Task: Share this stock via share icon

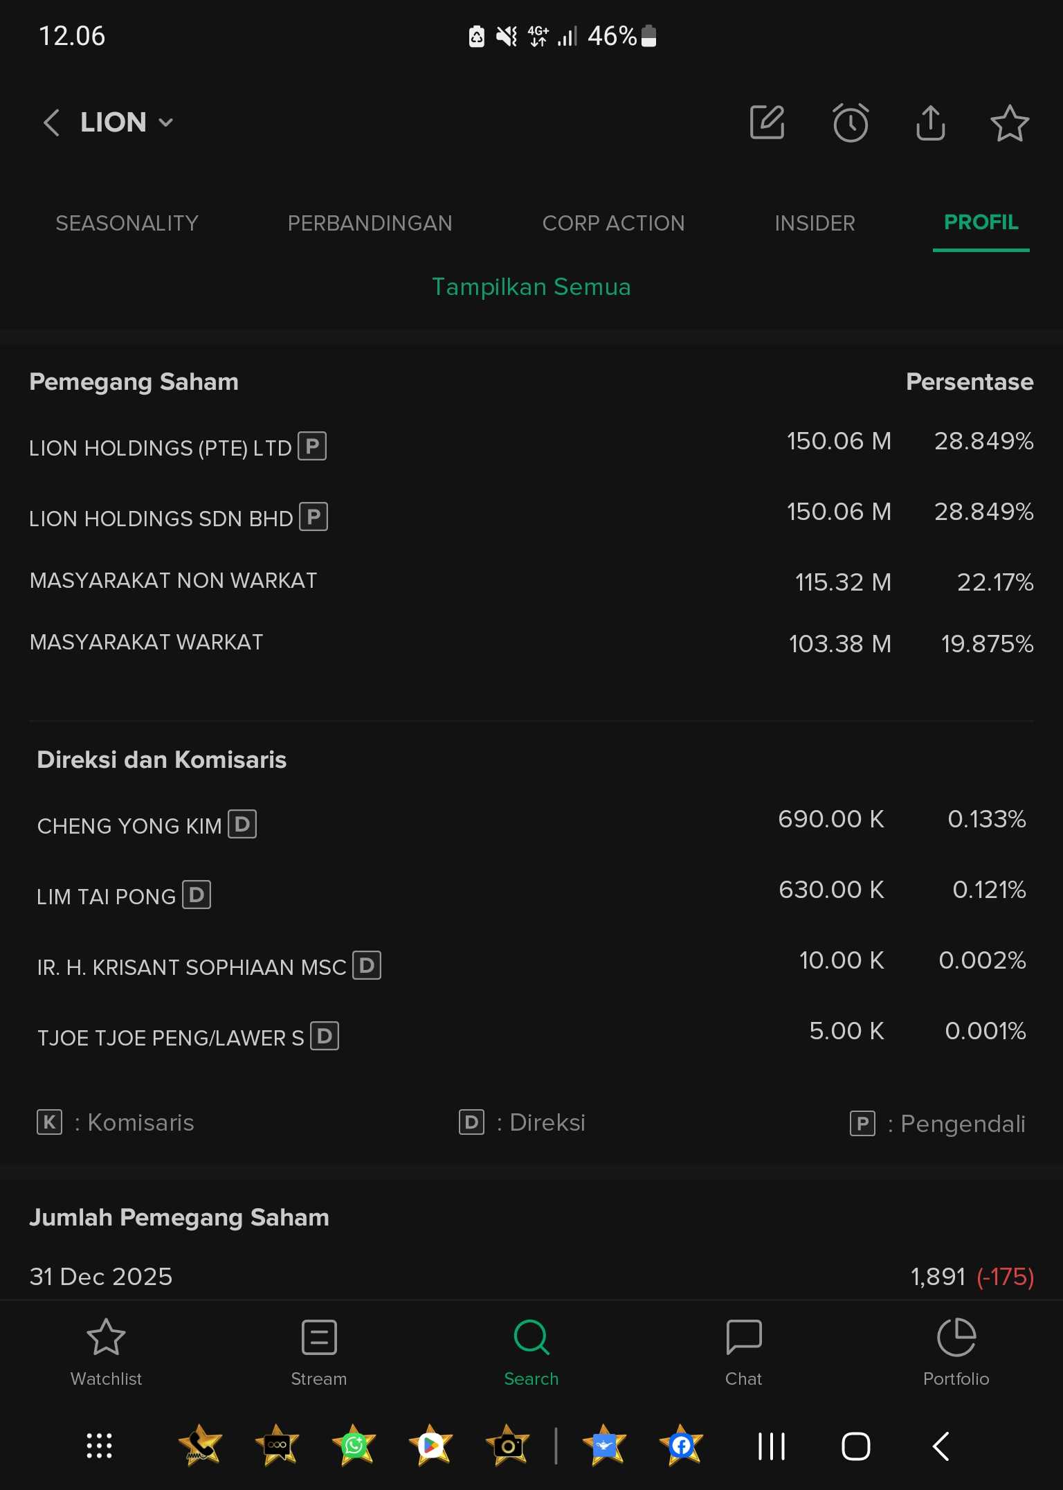Action: click(930, 123)
